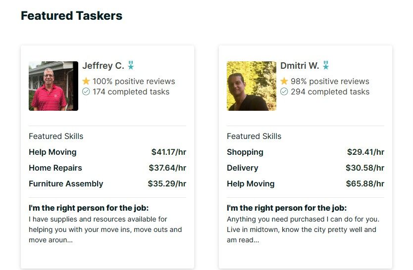Click the star icon beside 100% positive reviews
This screenshot has height=270, width=413.
click(86, 81)
